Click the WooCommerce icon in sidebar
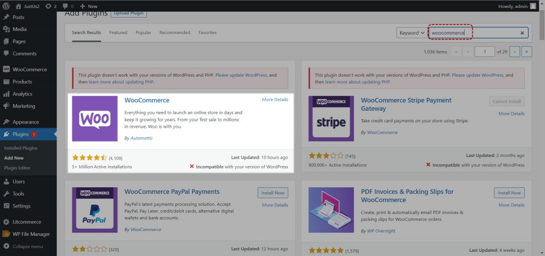The image size is (545, 256). 6,70
